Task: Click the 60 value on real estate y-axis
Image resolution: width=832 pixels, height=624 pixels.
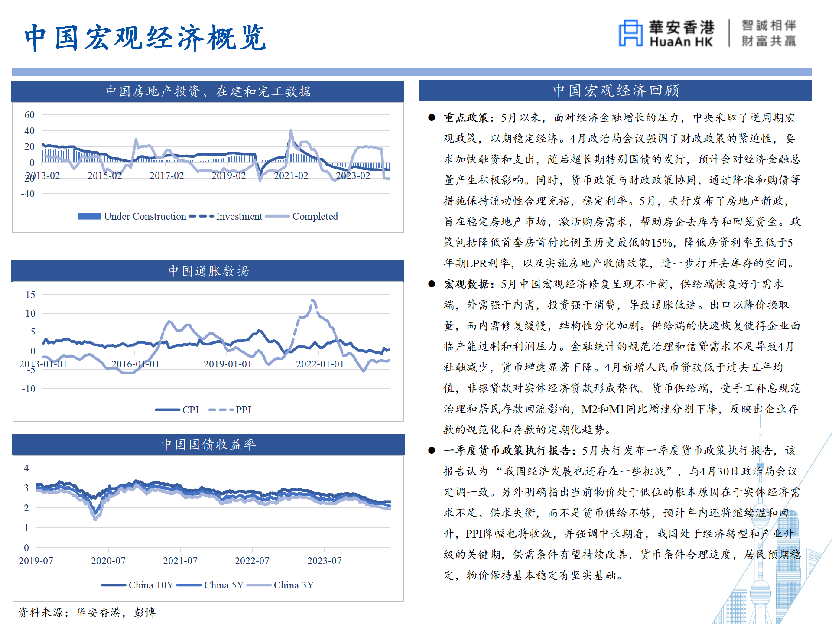Action: (x=29, y=115)
